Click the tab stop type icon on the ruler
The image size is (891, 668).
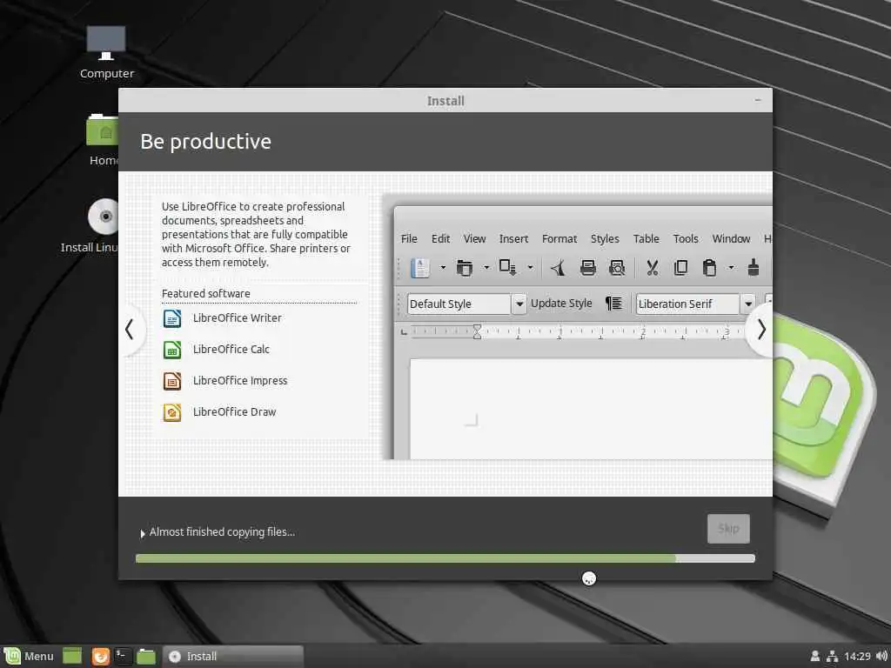pyautogui.click(x=404, y=331)
